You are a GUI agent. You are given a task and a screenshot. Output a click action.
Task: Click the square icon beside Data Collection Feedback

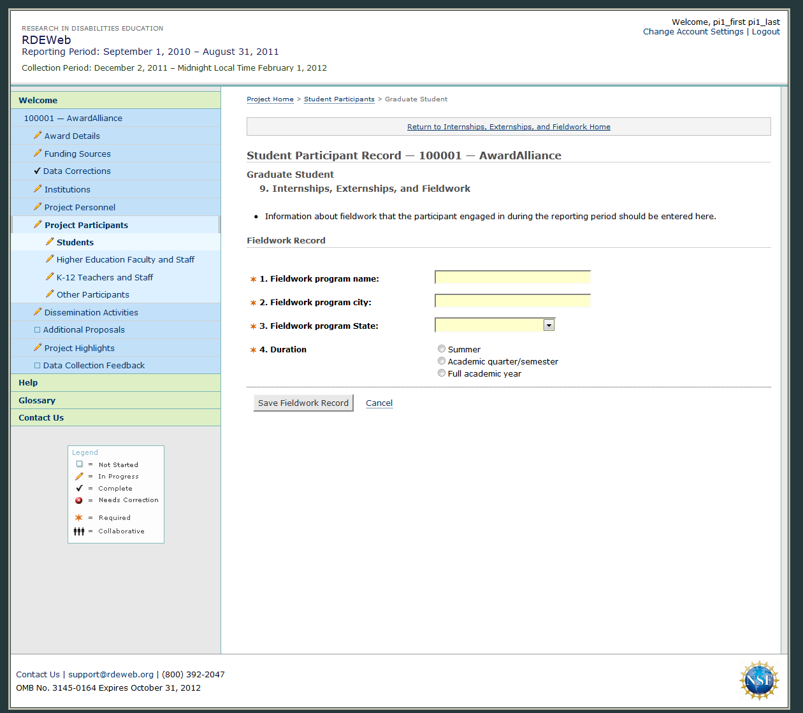point(37,365)
